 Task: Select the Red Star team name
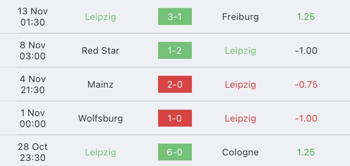101,50
